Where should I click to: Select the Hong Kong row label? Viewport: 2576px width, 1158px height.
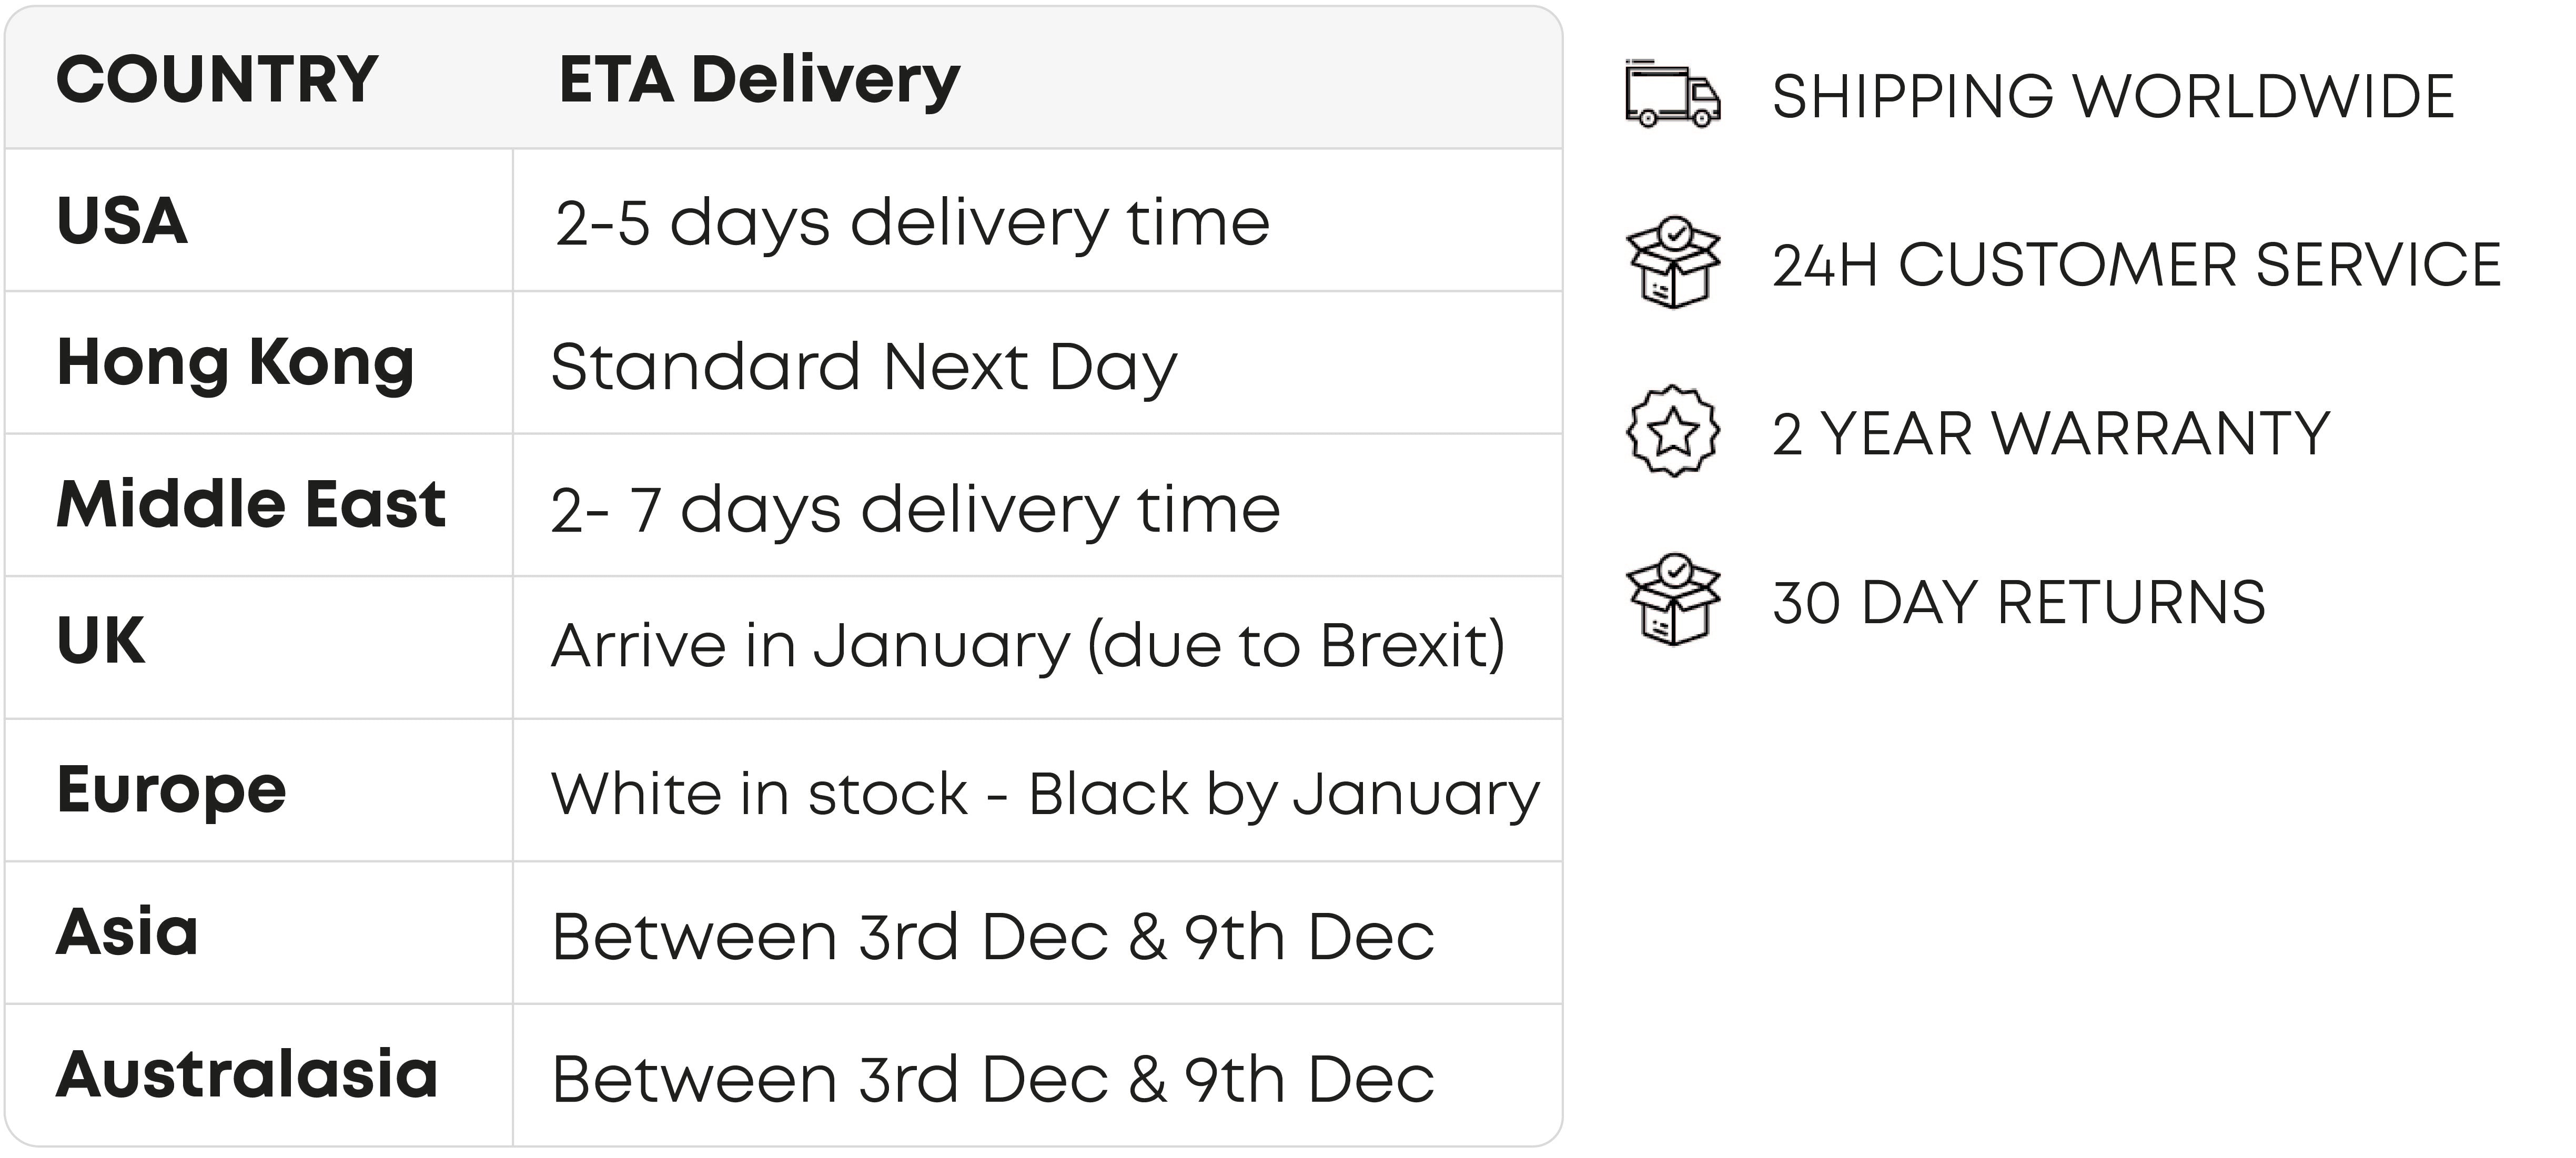pyautogui.click(x=236, y=363)
